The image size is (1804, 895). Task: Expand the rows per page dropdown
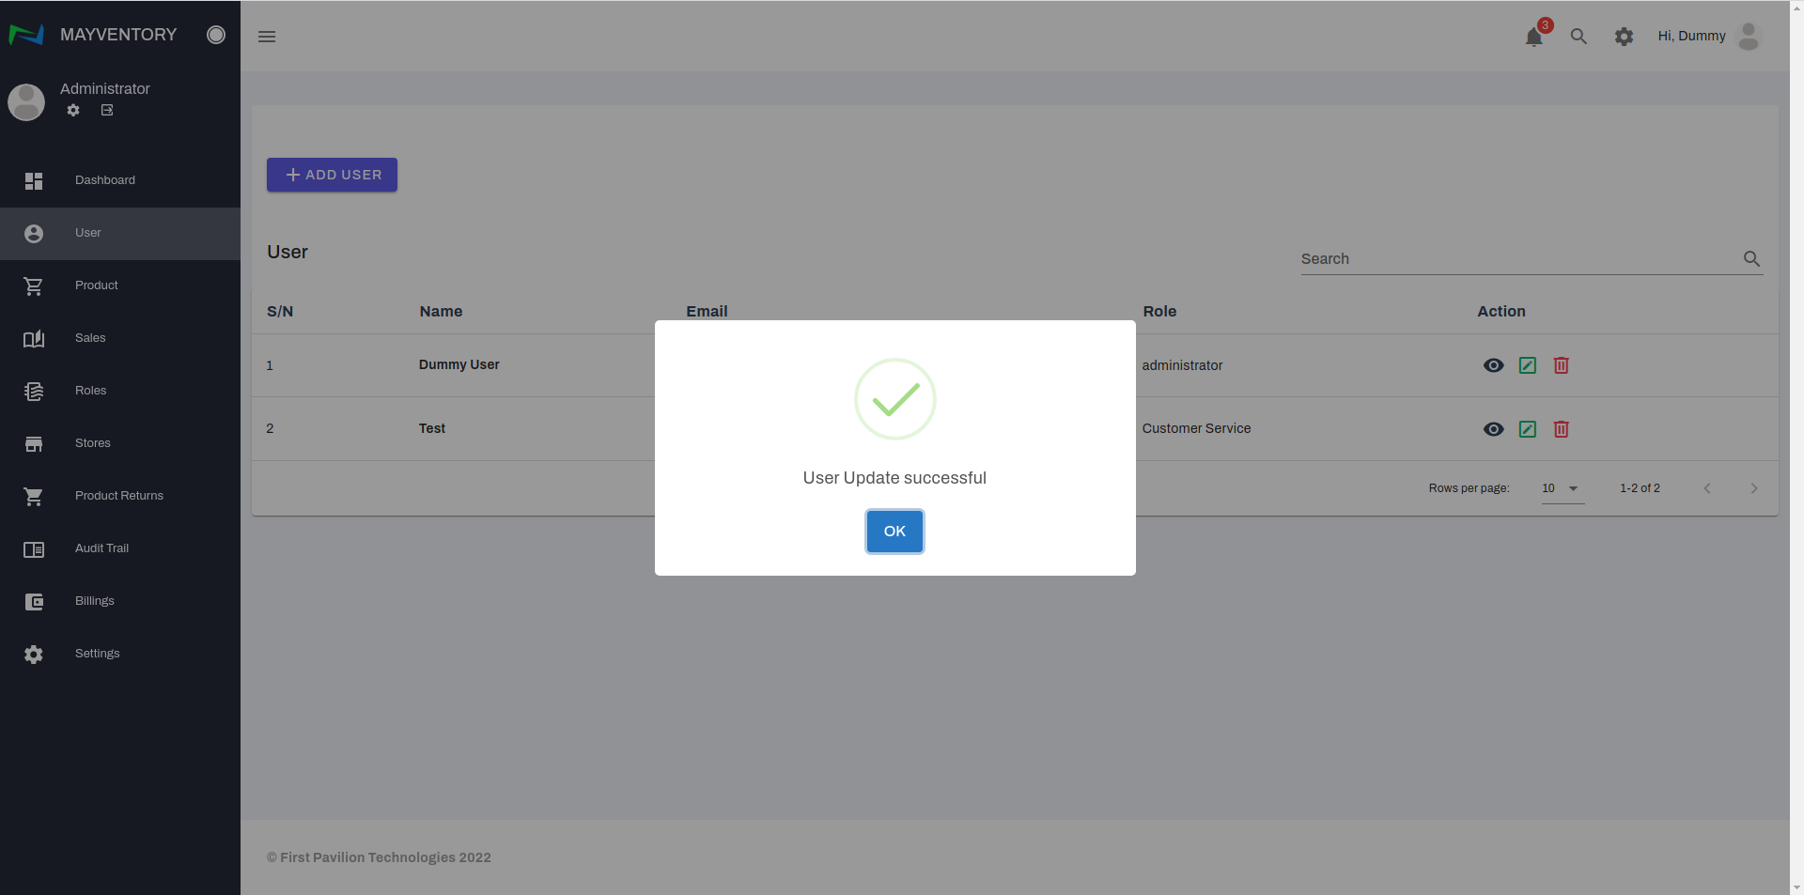point(1563,488)
